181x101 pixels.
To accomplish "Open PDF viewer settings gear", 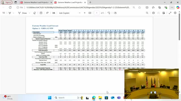I will pos(175,13).
